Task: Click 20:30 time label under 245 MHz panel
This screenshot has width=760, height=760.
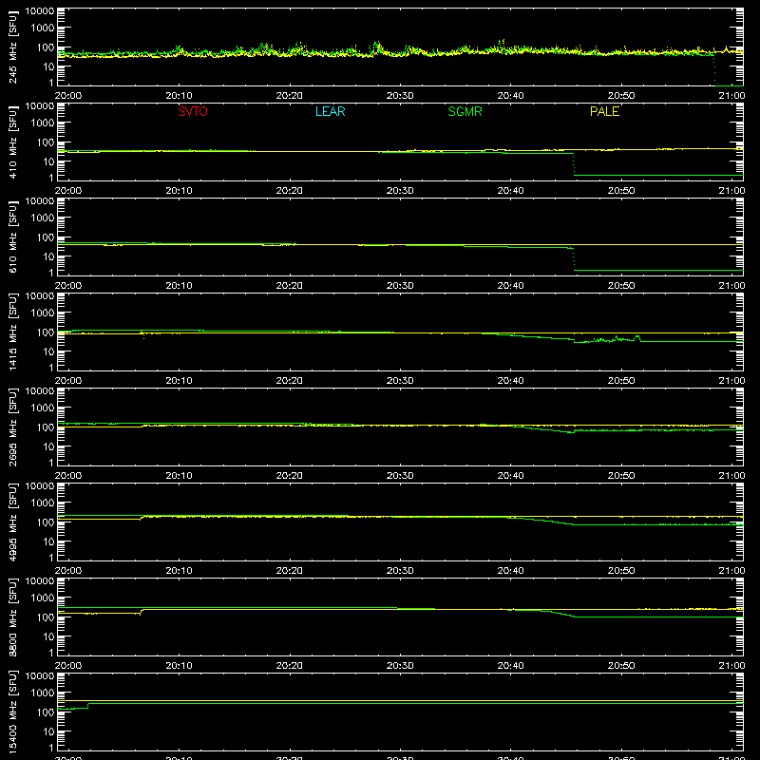Action: [400, 96]
